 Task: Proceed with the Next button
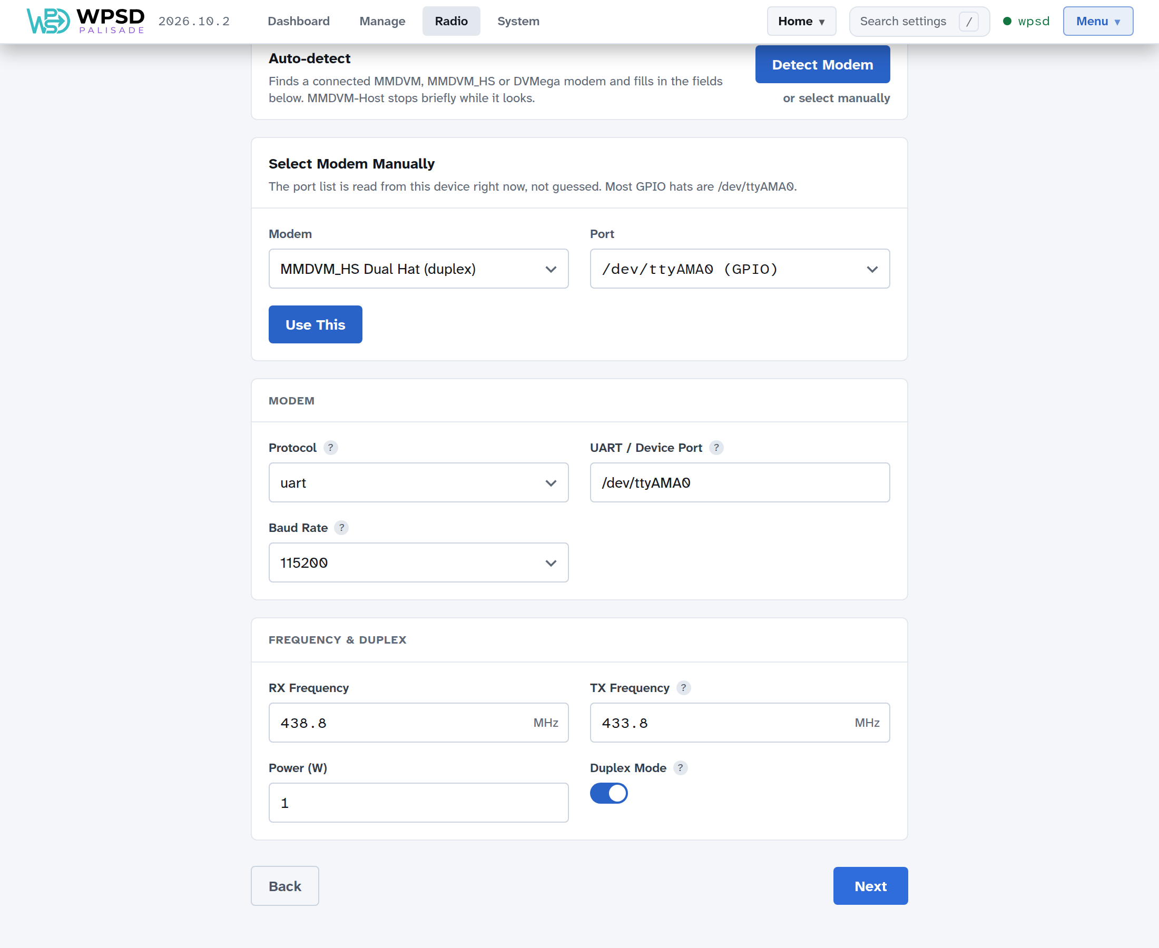870,886
